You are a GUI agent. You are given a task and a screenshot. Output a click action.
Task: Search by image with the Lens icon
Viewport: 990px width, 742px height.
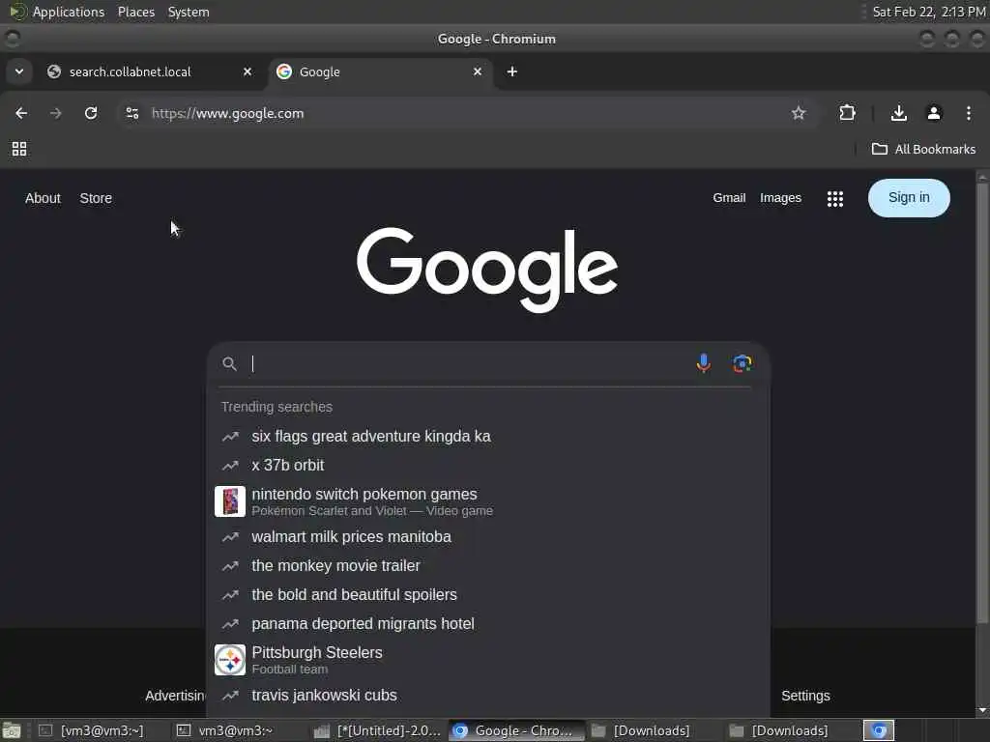[x=742, y=363]
